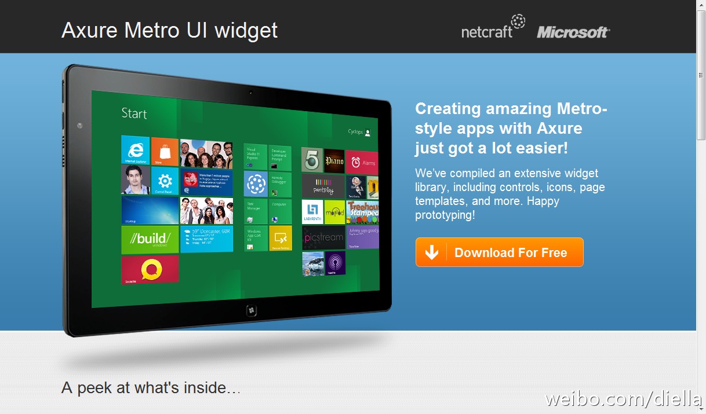Open the Developer Command Prompt tile
Screen dimensions: 706x414
pyautogui.click(x=281, y=158)
